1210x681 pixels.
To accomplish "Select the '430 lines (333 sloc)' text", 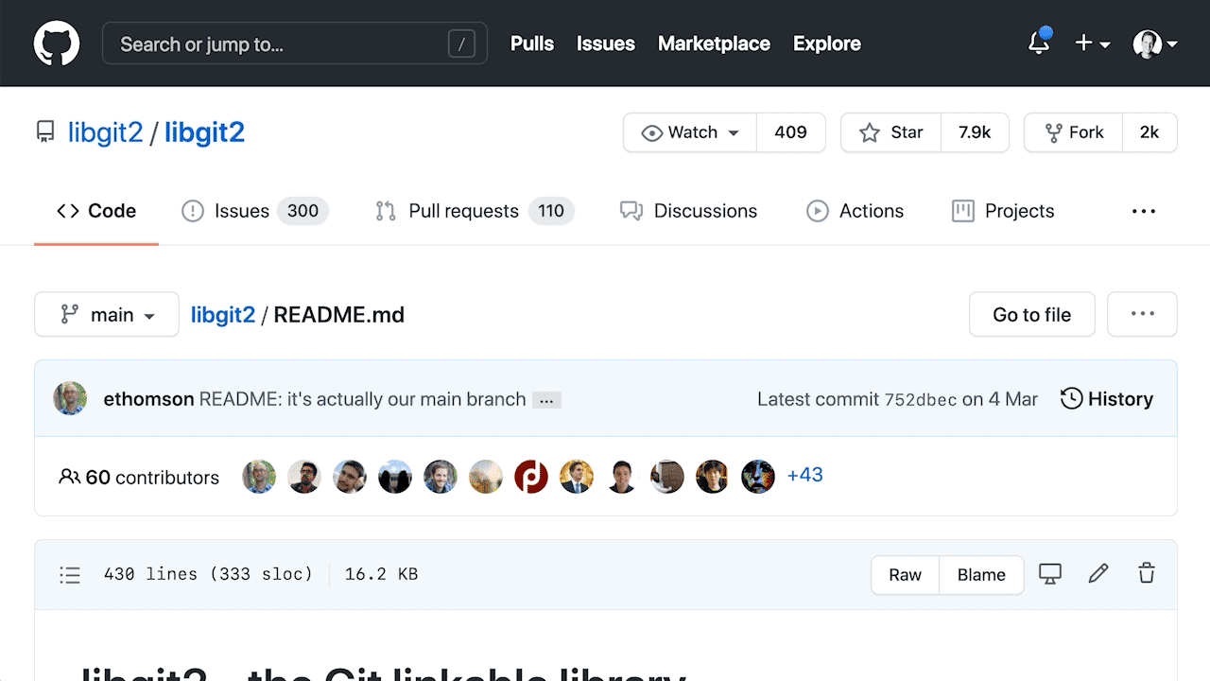I will 208,574.
